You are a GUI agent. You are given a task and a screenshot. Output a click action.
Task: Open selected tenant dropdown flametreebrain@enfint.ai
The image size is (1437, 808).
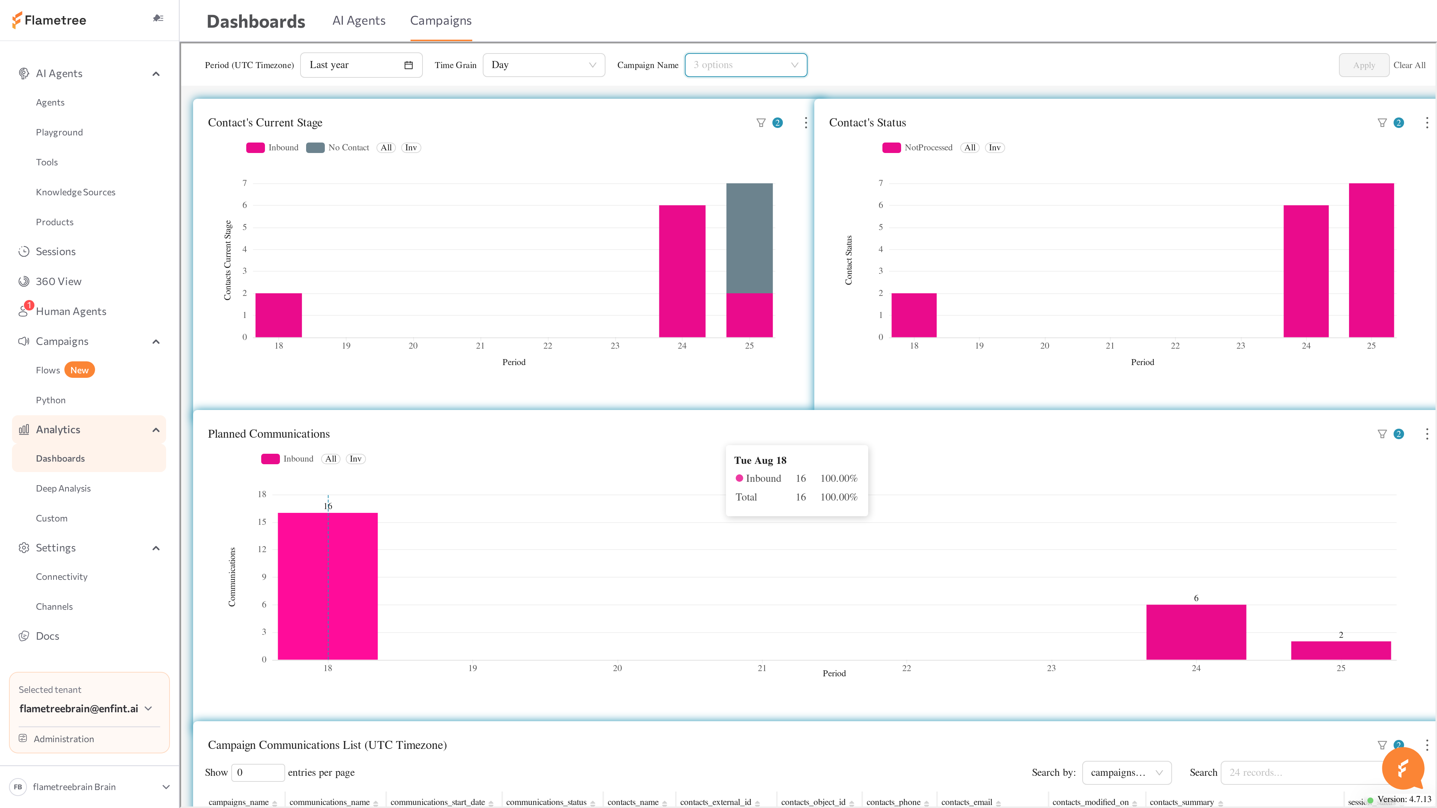click(86, 709)
